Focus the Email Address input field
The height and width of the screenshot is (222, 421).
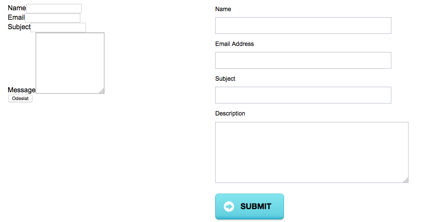(x=303, y=60)
